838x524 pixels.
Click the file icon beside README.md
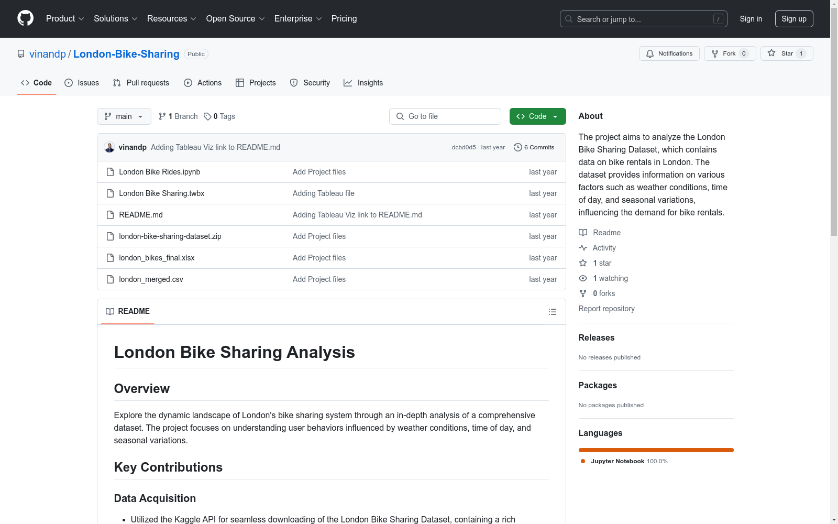(110, 214)
